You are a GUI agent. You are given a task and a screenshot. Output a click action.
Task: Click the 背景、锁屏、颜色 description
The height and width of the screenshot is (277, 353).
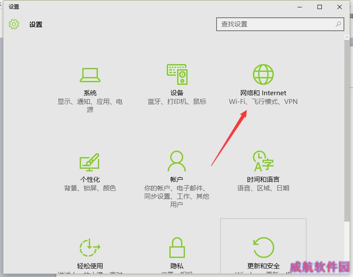coord(90,188)
